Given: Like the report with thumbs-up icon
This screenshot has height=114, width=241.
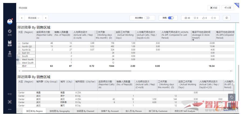Looking at the screenshot, I should [x=203, y=18].
